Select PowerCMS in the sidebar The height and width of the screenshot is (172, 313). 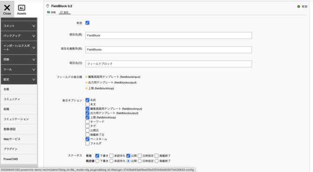tap(19, 159)
